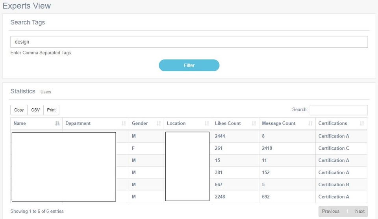Click the Name column header

tap(36, 123)
